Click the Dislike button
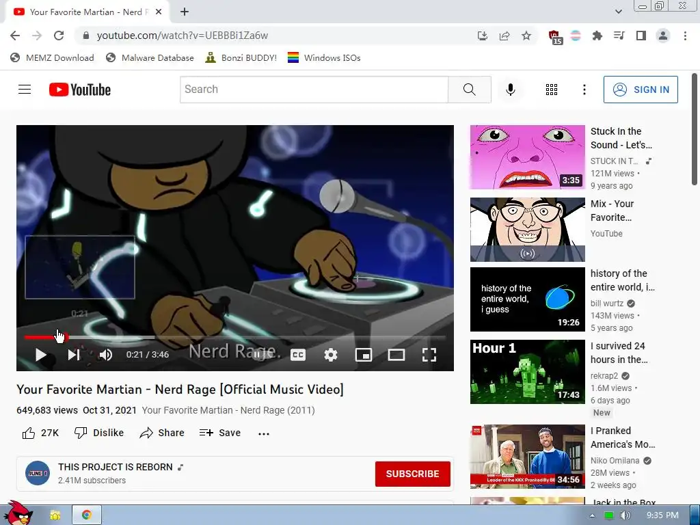 coord(98,433)
